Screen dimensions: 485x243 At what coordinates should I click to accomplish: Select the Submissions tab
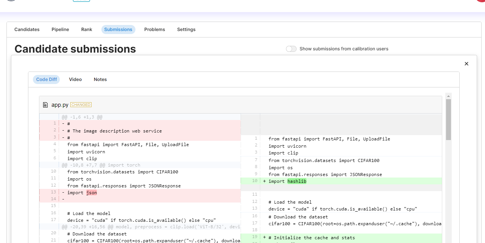click(118, 30)
